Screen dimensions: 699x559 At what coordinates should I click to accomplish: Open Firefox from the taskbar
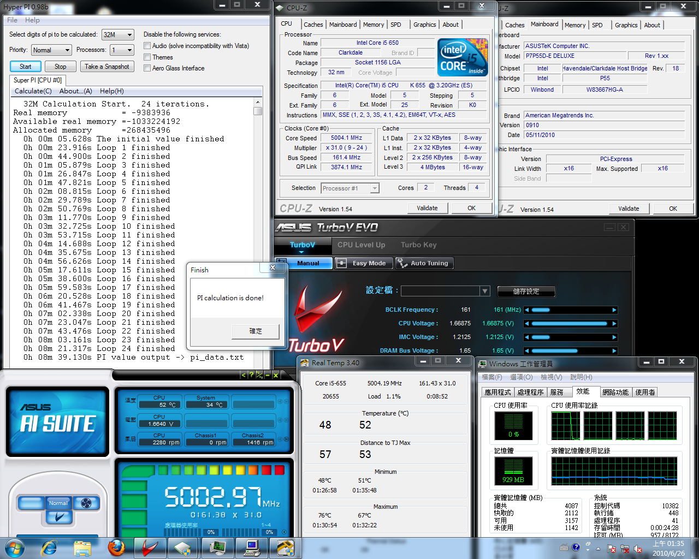pyautogui.click(x=116, y=548)
